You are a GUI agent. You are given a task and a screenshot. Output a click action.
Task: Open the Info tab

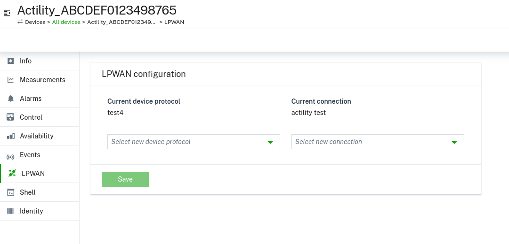[40, 61]
